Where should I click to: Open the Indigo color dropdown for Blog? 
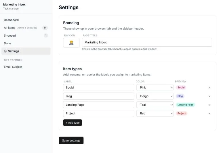pos(155,96)
